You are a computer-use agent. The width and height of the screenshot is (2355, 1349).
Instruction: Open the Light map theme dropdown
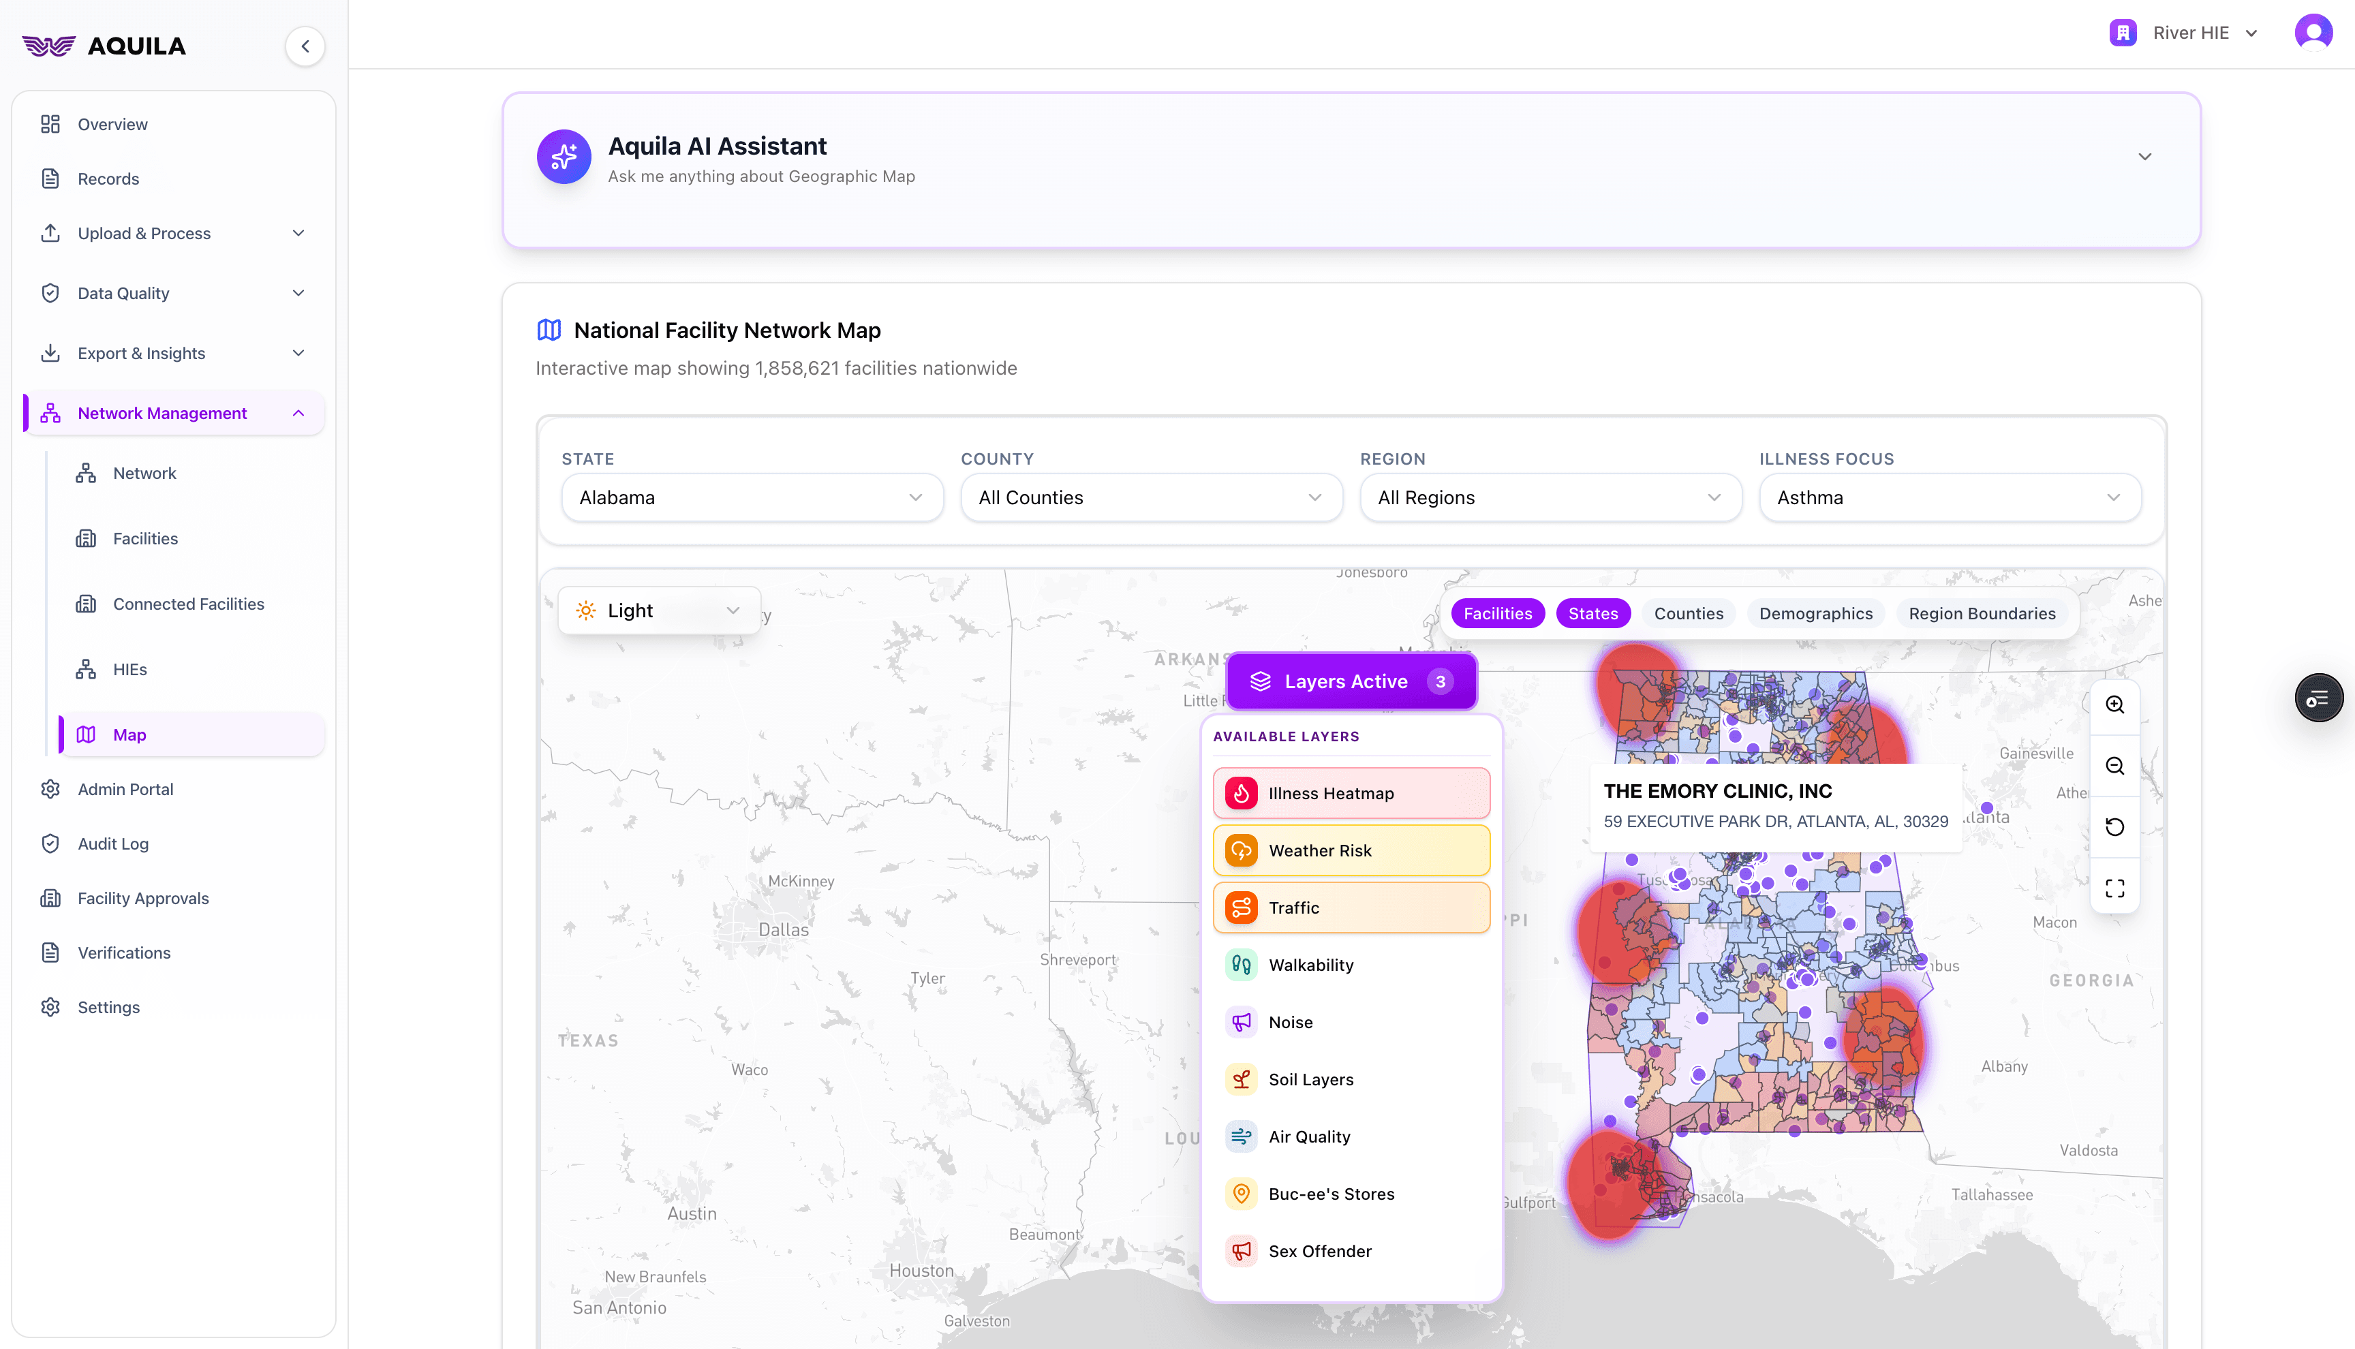[659, 612]
